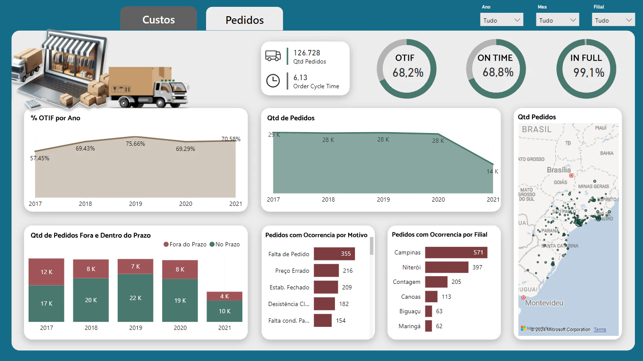Select the 19 K No Prazo bar for 2020
The image size is (643, 361).
(x=180, y=300)
